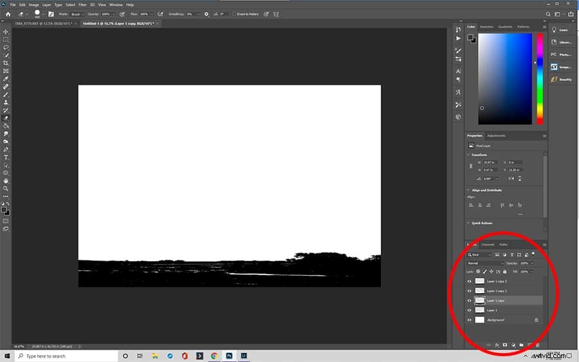Open the eraser Mode dropdown
Viewport: 579px width, 362px height.
[77, 14]
